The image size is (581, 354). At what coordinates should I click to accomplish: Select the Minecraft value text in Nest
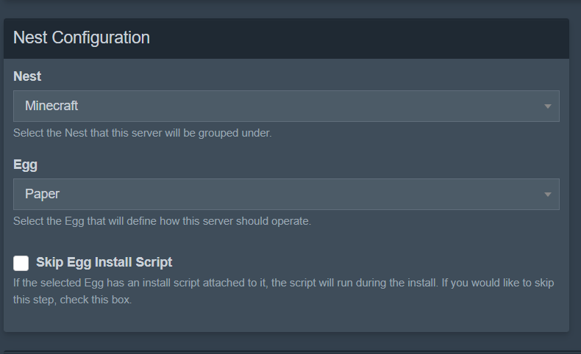(51, 106)
